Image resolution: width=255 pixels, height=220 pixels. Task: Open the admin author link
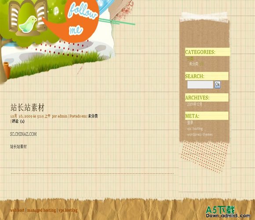[x=62, y=116]
